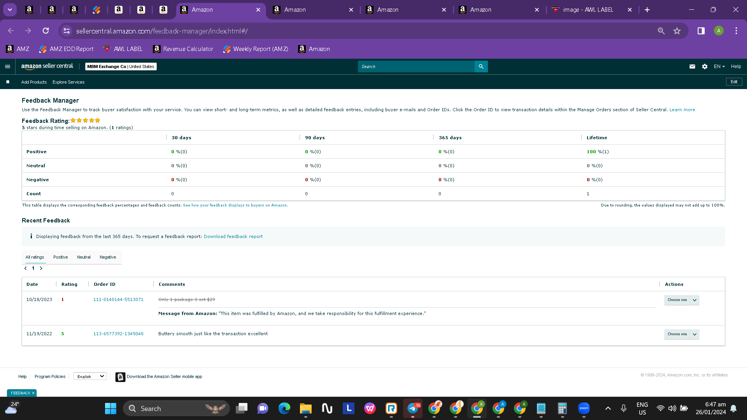The image size is (747, 420).
Task: Open the Seller Central hamburger menu
Action: coord(7,66)
